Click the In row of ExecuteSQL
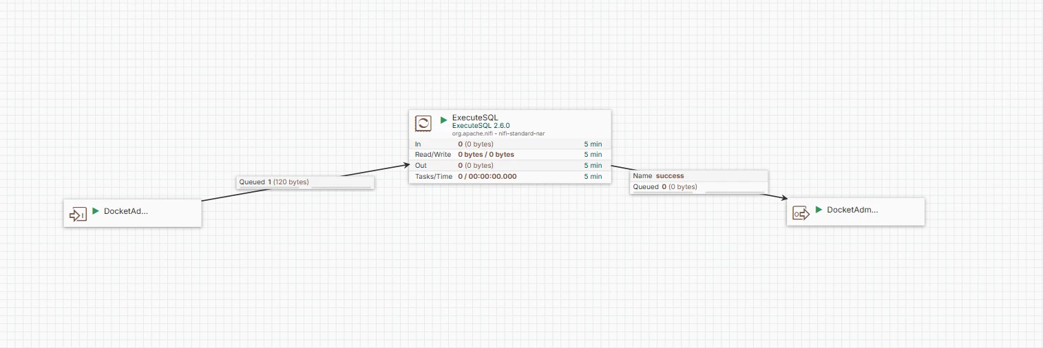 (509, 144)
